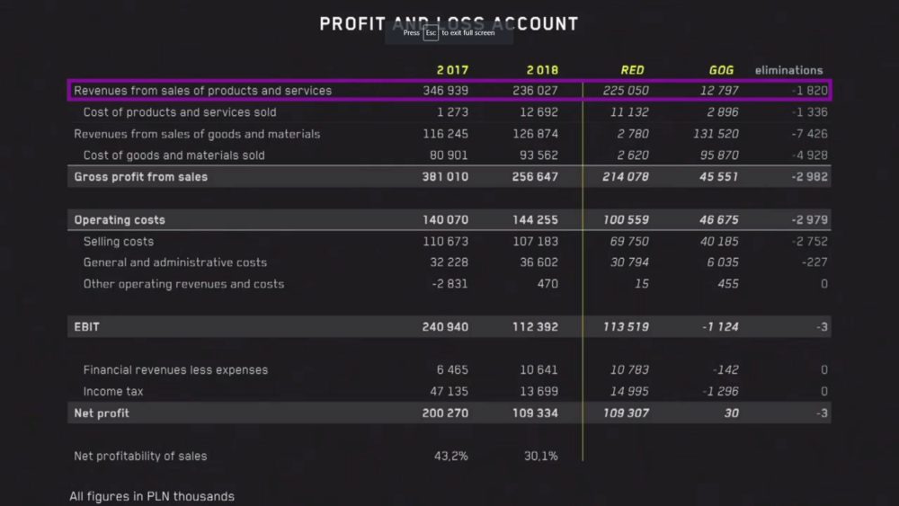Select the Selling costs label
The width and height of the screenshot is (899, 506).
click(119, 242)
